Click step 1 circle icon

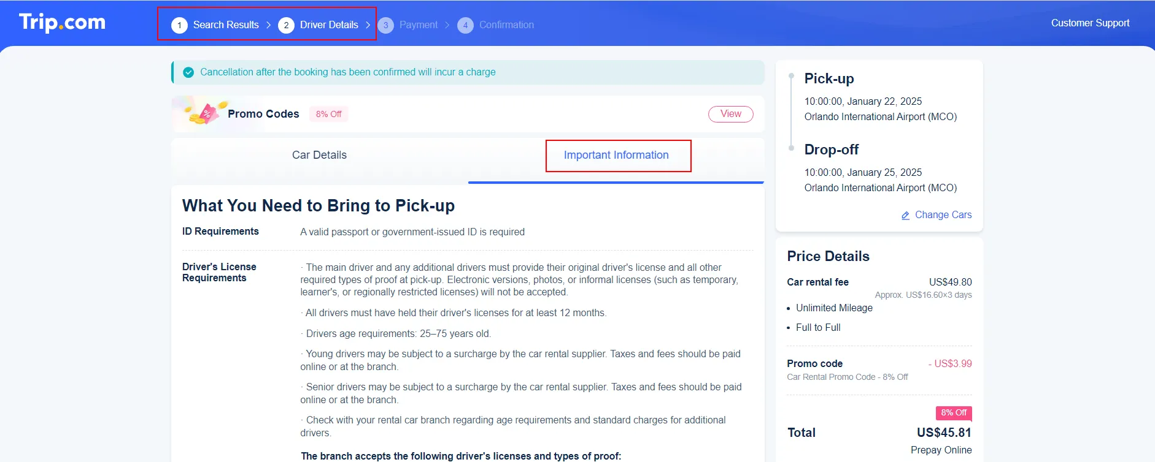tap(179, 25)
